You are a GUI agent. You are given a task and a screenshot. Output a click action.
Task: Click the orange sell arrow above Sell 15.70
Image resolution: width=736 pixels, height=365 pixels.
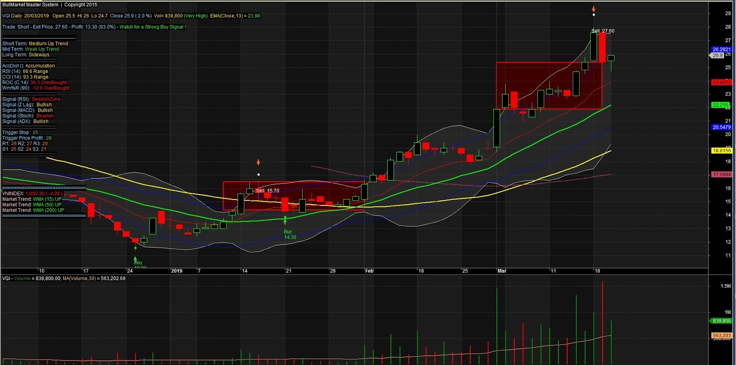(x=259, y=162)
